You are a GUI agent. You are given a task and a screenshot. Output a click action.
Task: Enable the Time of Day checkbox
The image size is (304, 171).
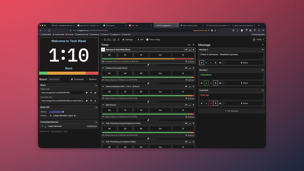click(x=147, y=40)
